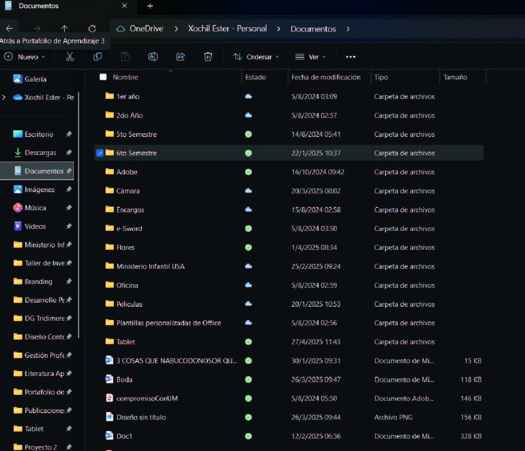
Task: Click the Cut scissors icon
Action: 70,57
